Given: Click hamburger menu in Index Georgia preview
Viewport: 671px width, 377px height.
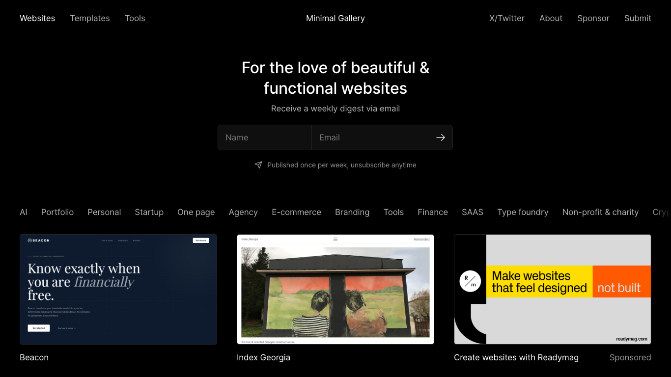Looking at the screenshot, I should 335,239.
